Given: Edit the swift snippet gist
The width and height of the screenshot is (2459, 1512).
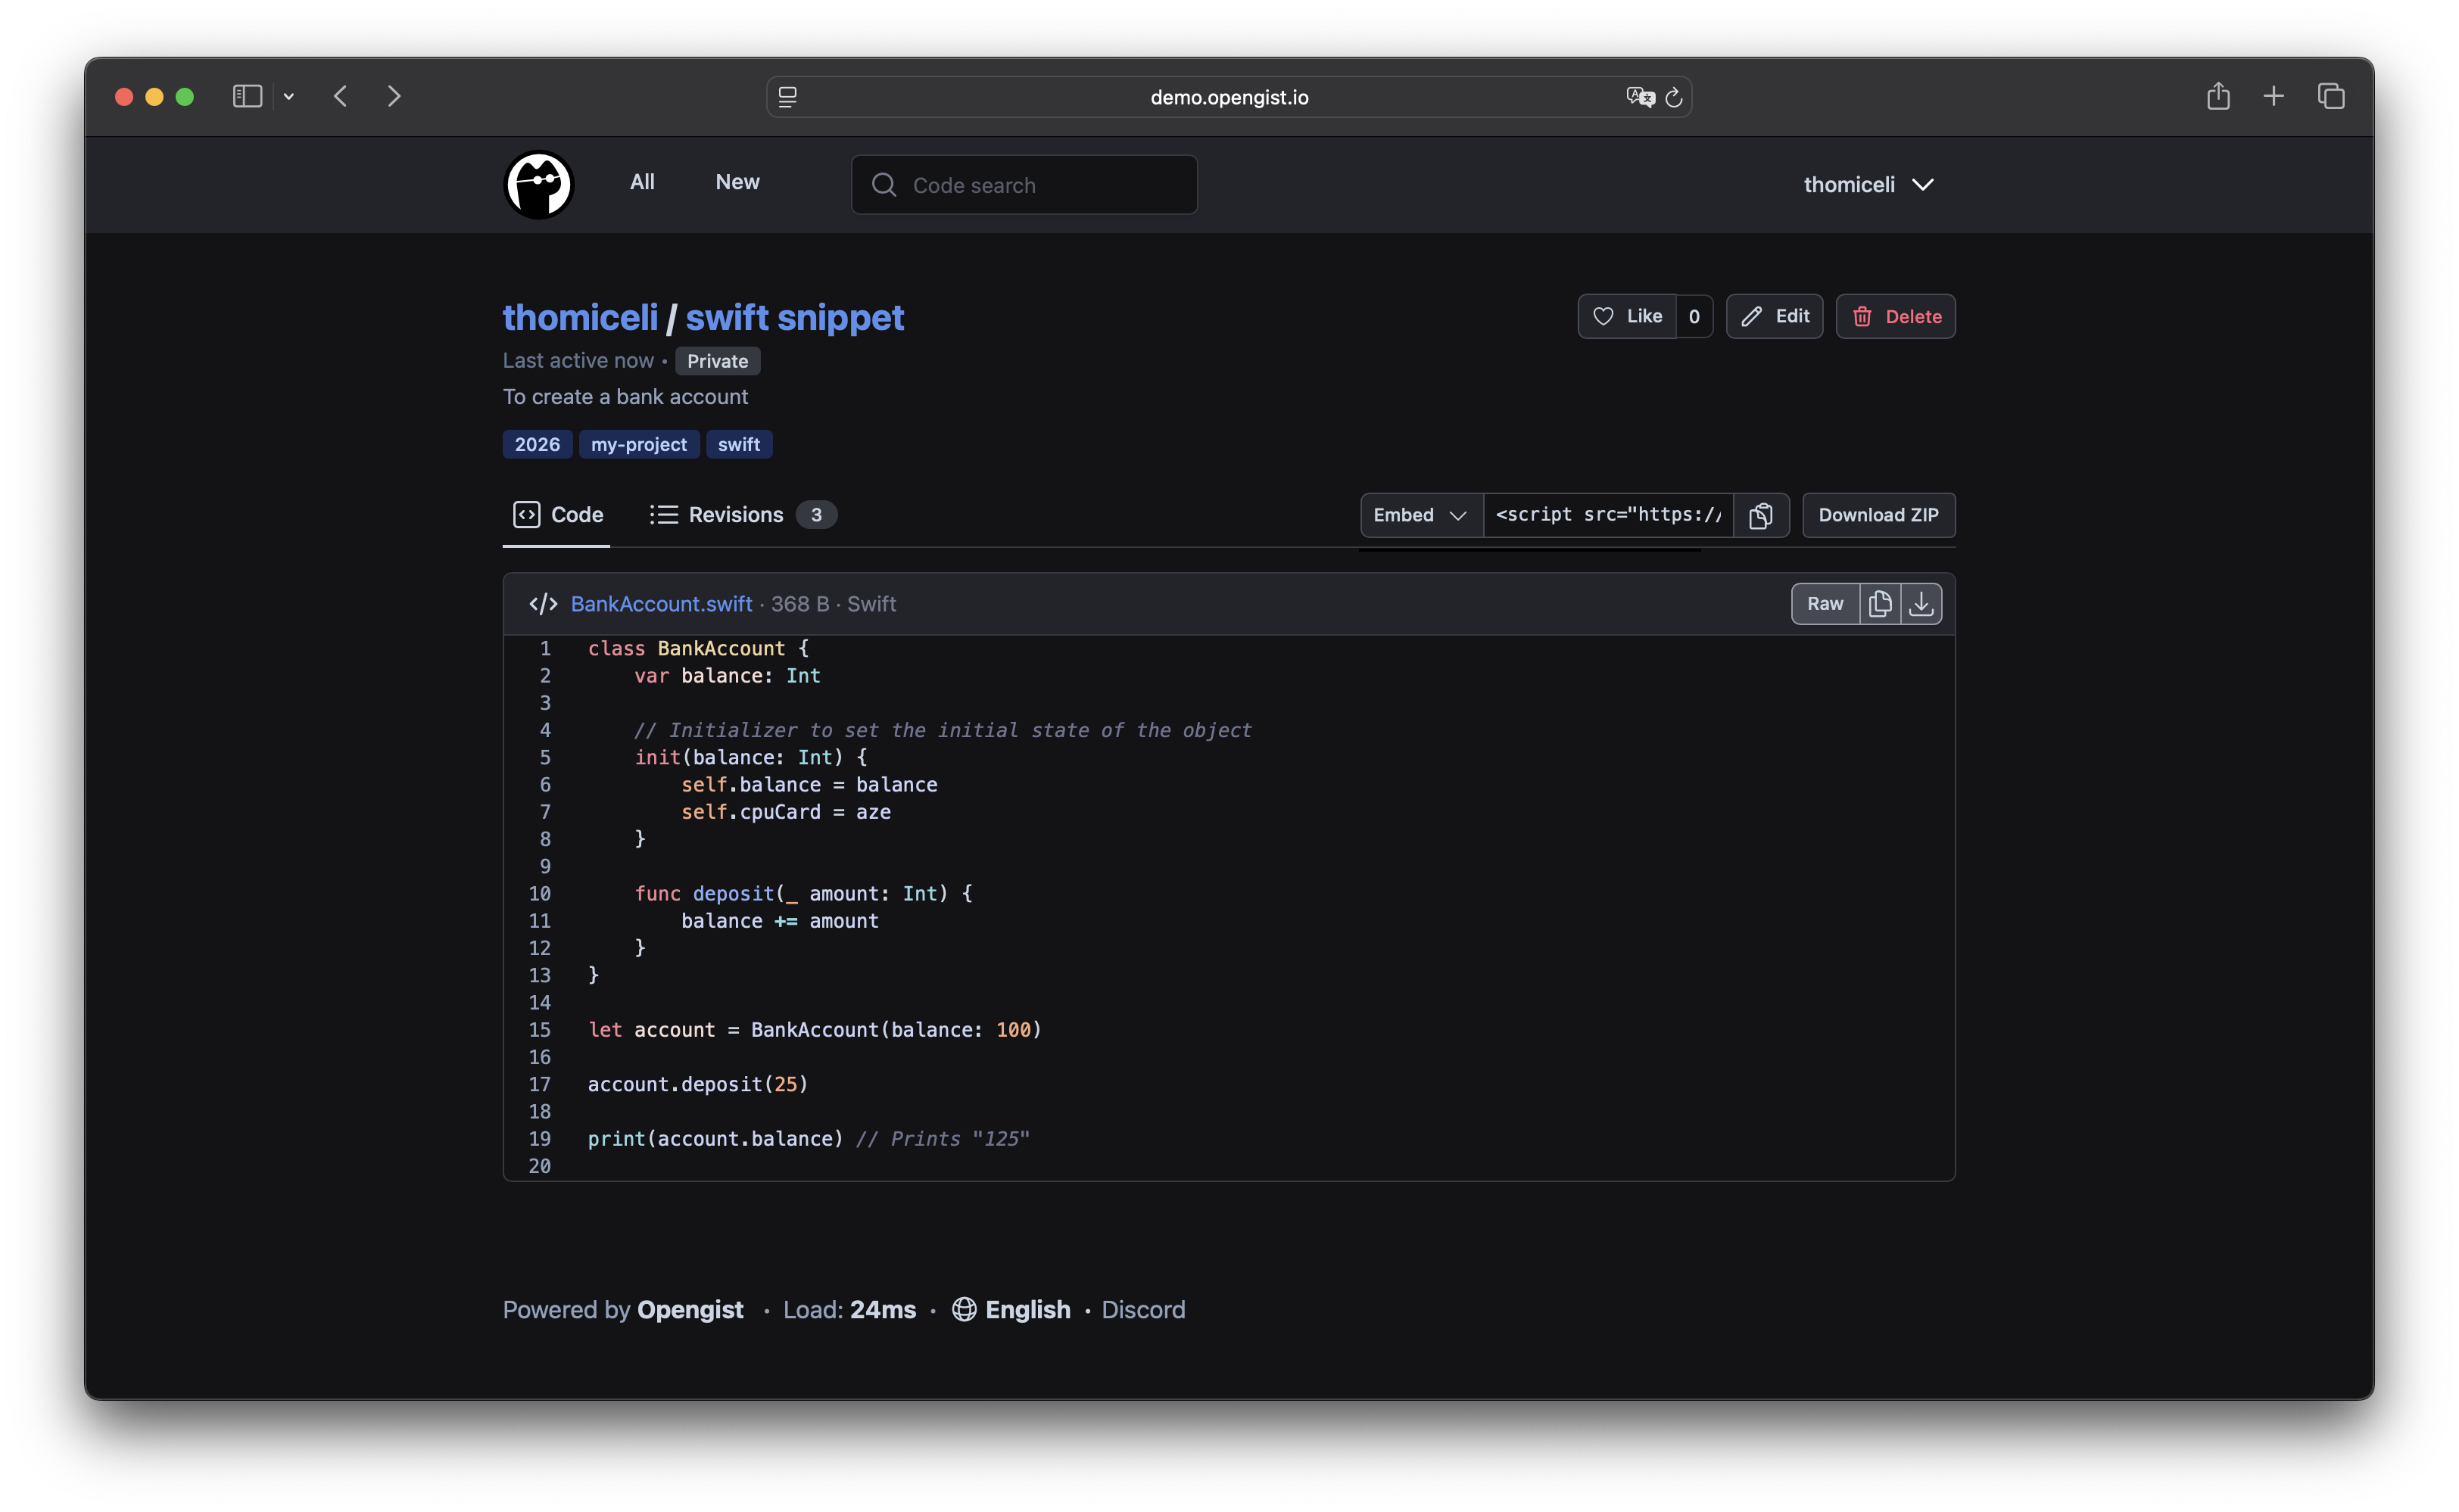Looking at the screenshot, I should (1775, 316).
